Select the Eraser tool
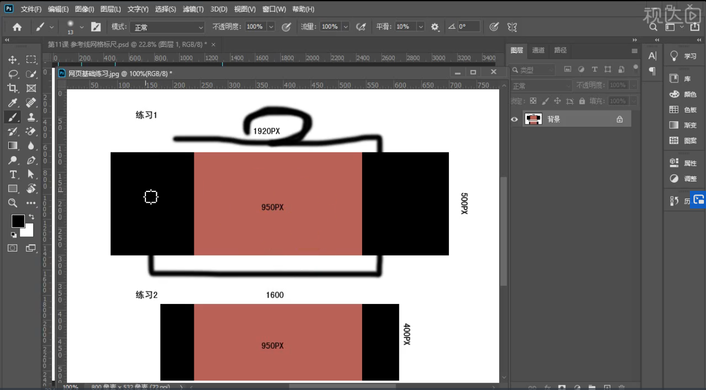The width and height of the screenshot is (706, 390). pyautogui.click(x=31, y=131)
